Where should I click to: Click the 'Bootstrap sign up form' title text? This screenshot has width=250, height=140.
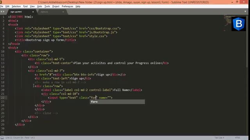(45, 40)
